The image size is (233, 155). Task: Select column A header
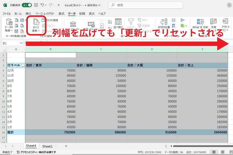[16, 49]
